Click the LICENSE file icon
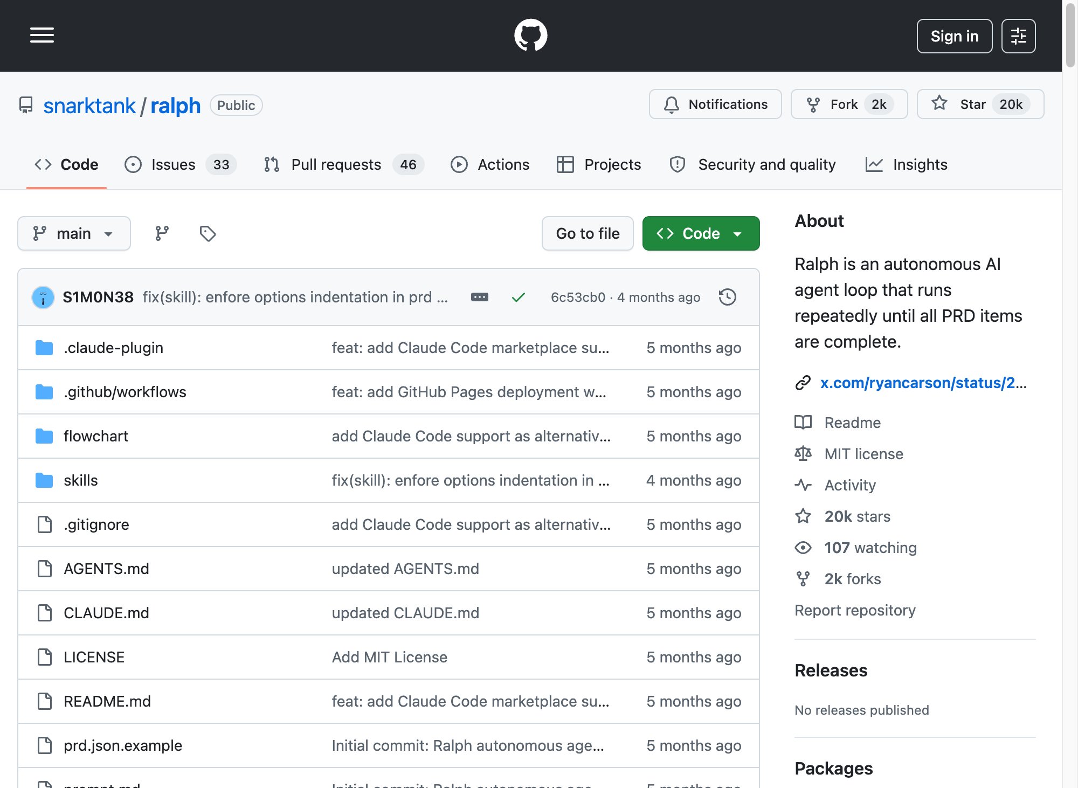Screen dimensions: 1078x788 (45, 657)
